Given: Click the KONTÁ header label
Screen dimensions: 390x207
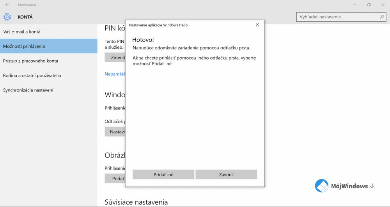Looking at the screenshot, I should pos(25,17).
